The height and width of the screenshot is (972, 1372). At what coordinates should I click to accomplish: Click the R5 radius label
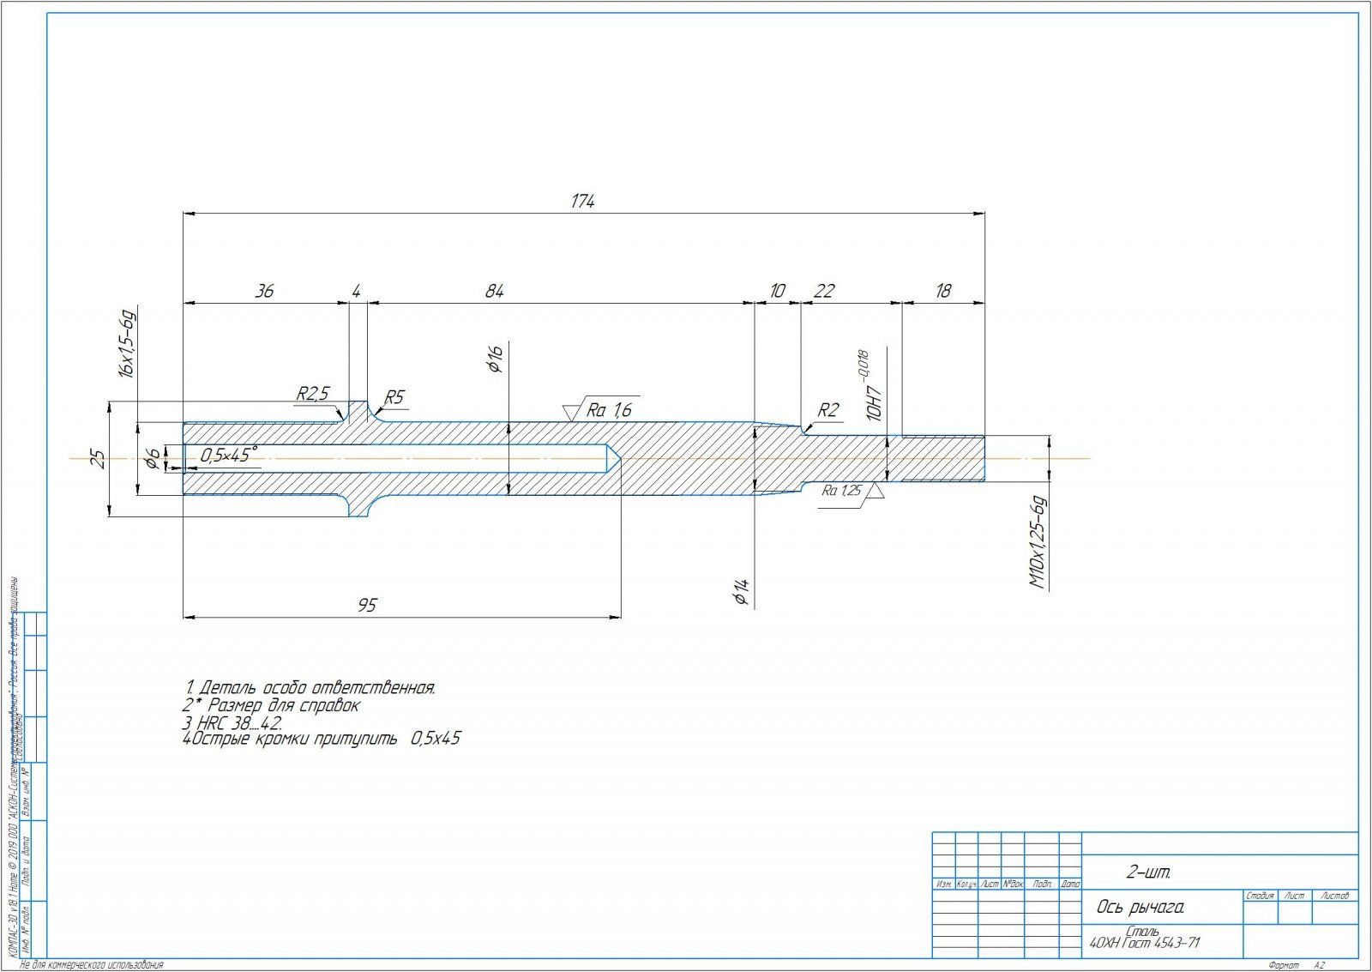point(394,397)
